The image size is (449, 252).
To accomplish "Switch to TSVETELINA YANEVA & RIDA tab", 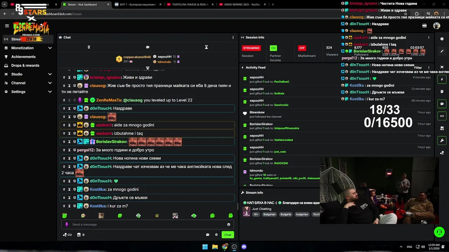I will click(190, 4).
